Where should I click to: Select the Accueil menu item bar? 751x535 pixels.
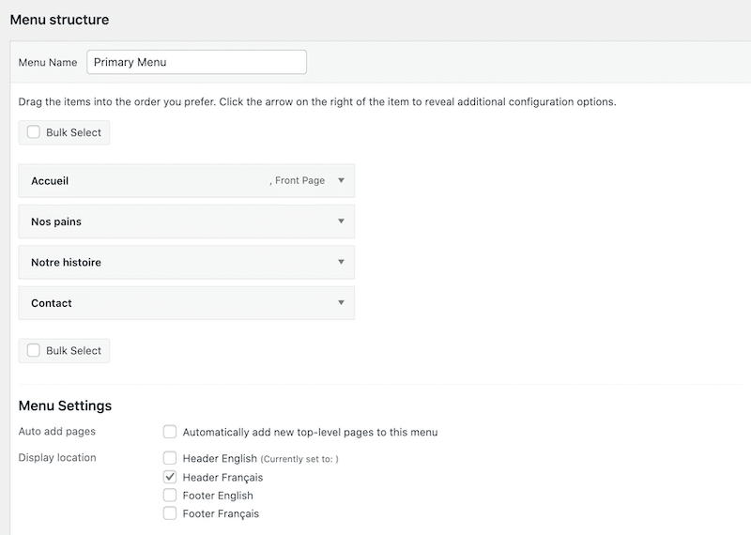[x=186, y=180]
